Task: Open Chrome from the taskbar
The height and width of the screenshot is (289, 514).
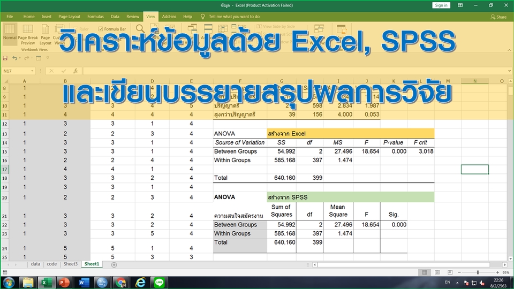Action: coord(120,283)
